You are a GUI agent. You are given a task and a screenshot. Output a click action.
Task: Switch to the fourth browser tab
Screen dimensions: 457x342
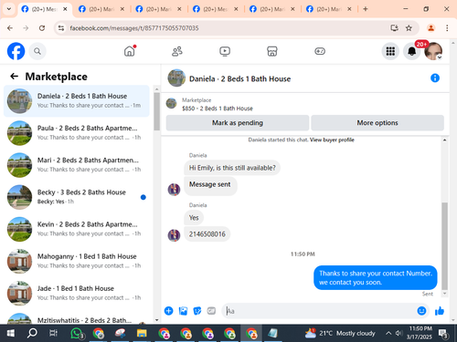(216, 9)
